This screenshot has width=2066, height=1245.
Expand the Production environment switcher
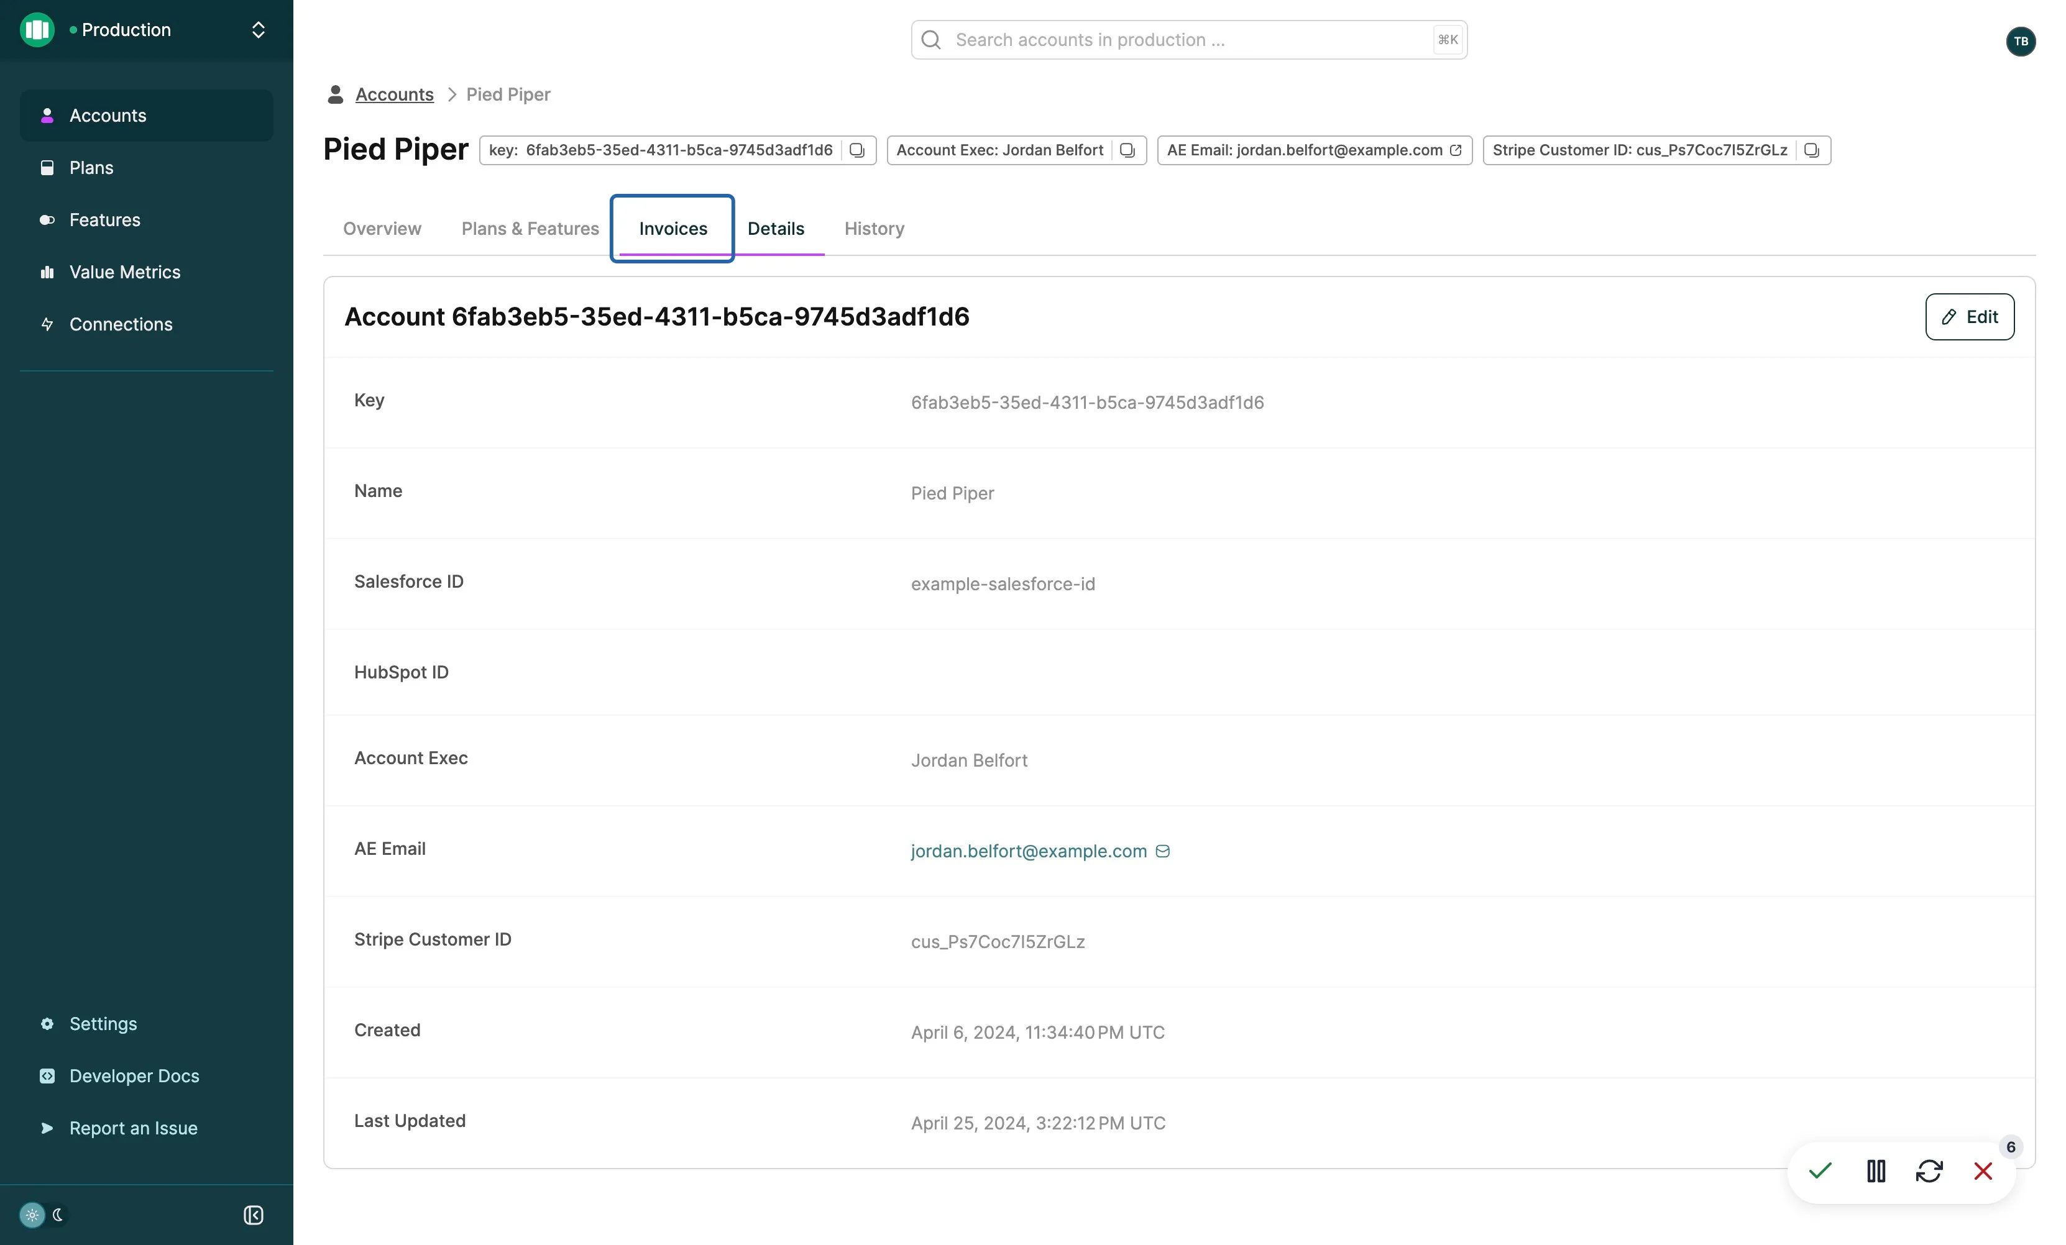(x=259, y=30)
